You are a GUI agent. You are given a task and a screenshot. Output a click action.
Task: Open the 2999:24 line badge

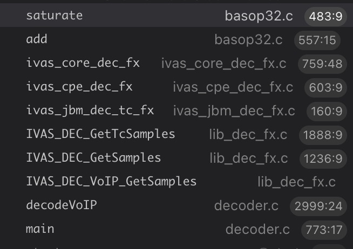(x=318, y=206)
